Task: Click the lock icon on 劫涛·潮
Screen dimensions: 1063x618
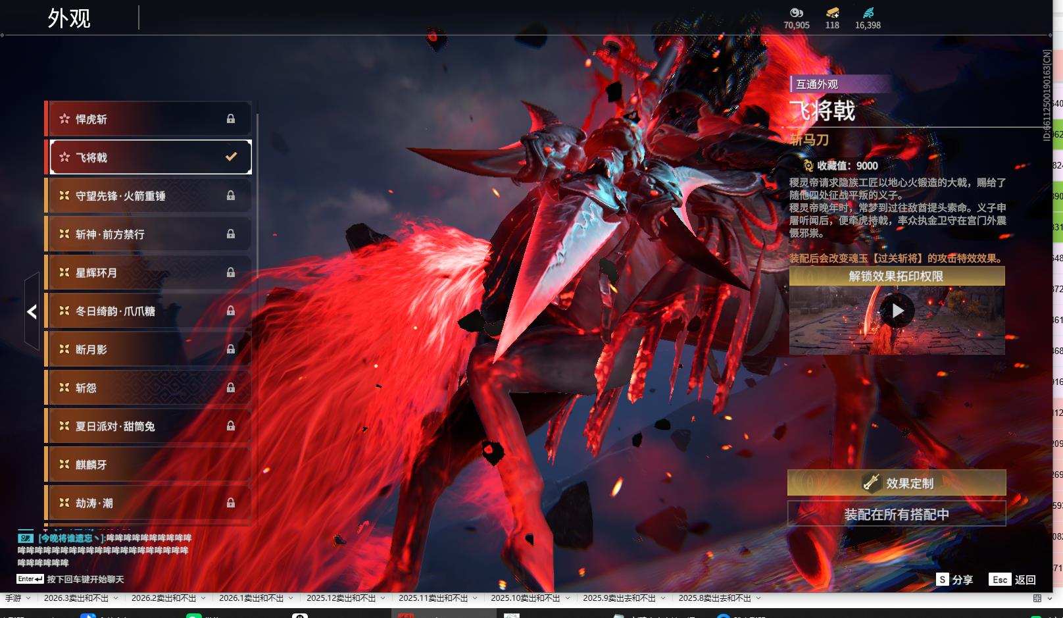Action: coord(231,503)
